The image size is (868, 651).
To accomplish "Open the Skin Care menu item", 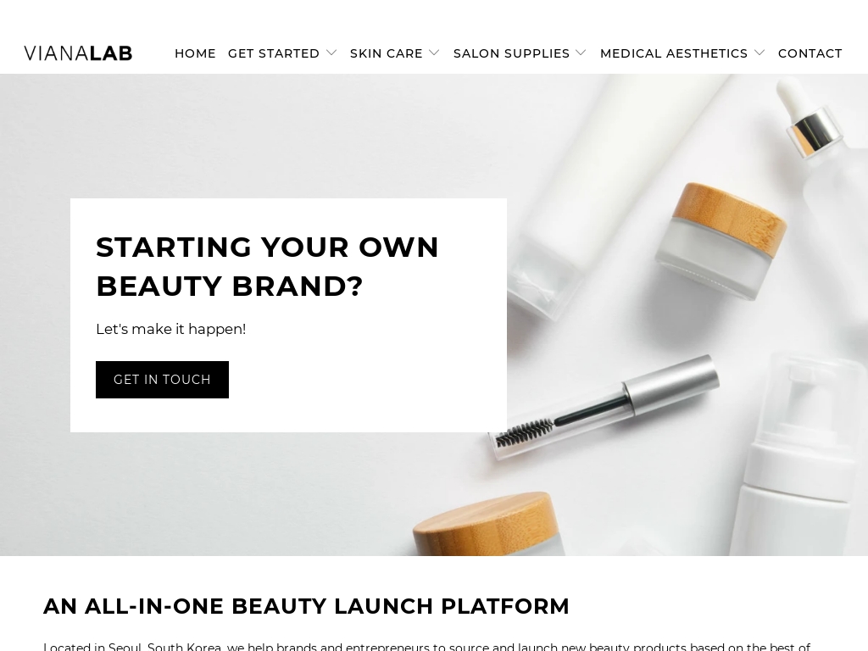I will point(386,53).
